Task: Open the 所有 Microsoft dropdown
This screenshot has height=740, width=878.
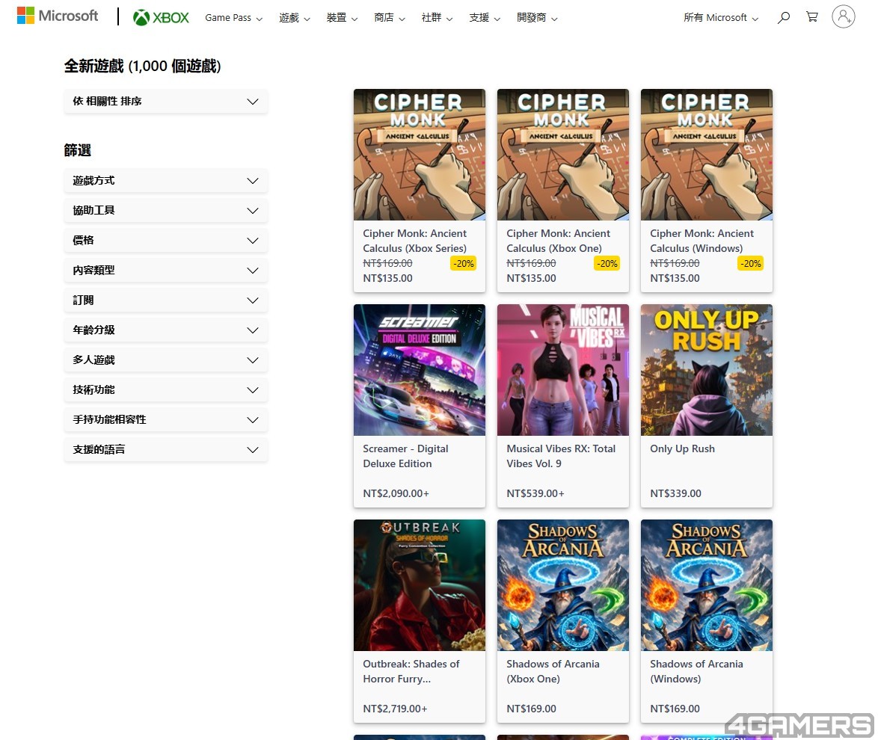Action: pyautogui.click(x=720, y=18)
